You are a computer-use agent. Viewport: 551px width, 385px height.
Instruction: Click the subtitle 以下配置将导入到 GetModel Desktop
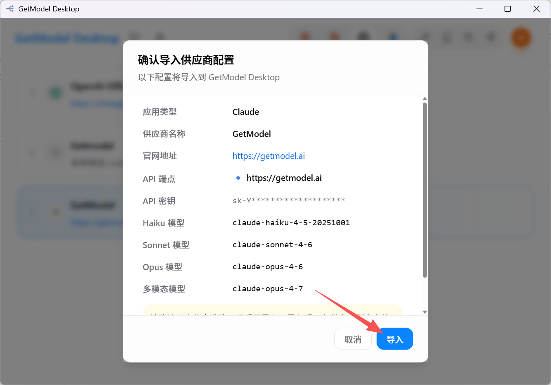(209, 77)
